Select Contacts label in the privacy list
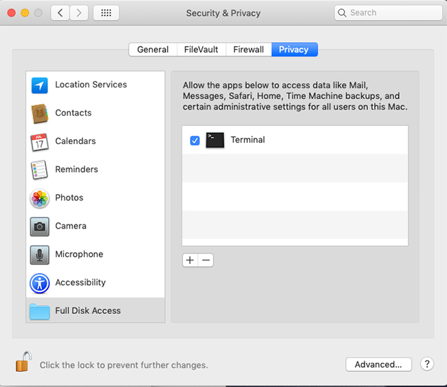 [74, 113]
